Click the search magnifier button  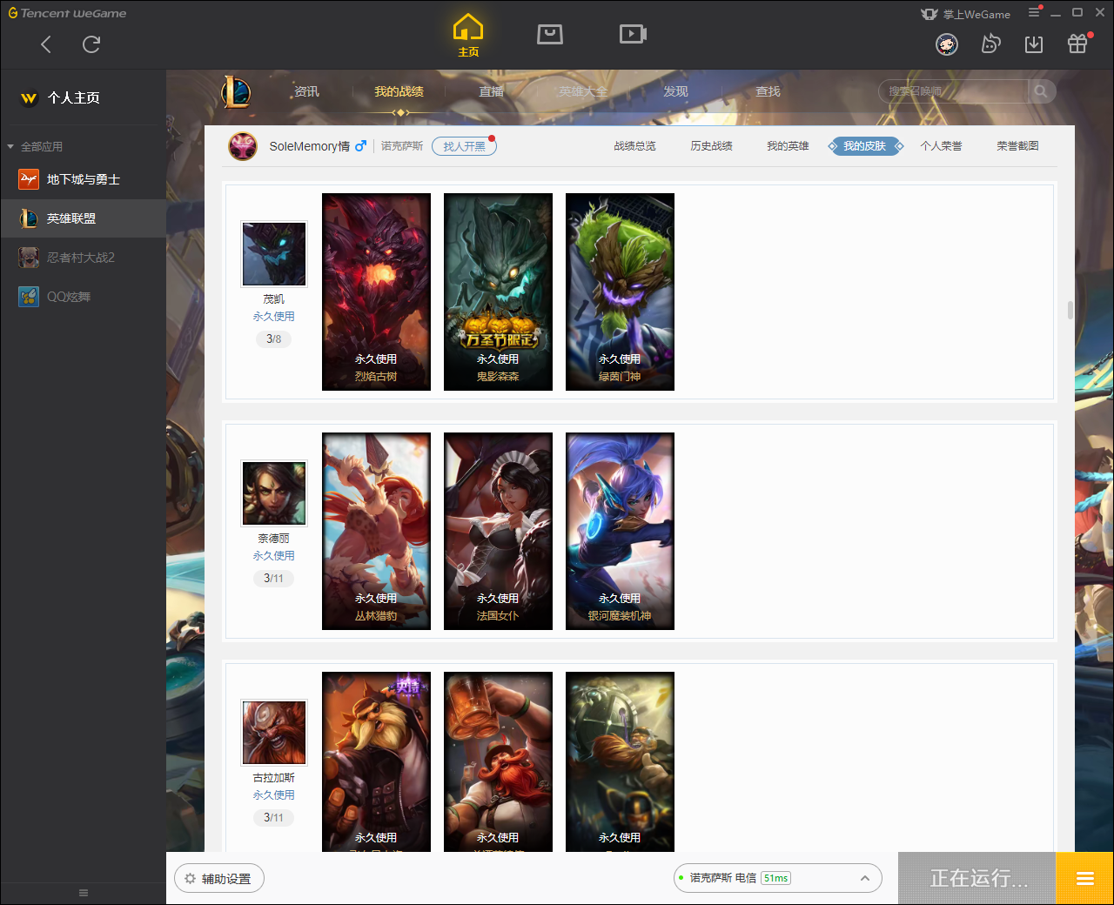click(1041, 91)
